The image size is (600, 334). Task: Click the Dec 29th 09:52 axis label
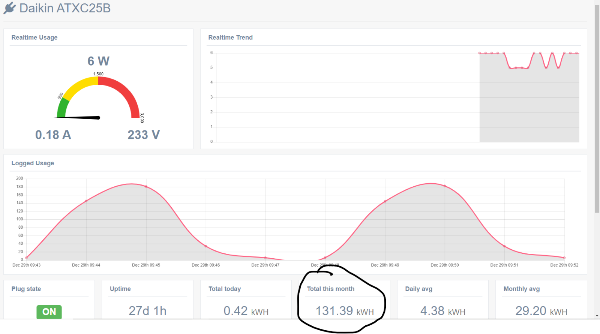pyautogui.click(x=564, y=265)
